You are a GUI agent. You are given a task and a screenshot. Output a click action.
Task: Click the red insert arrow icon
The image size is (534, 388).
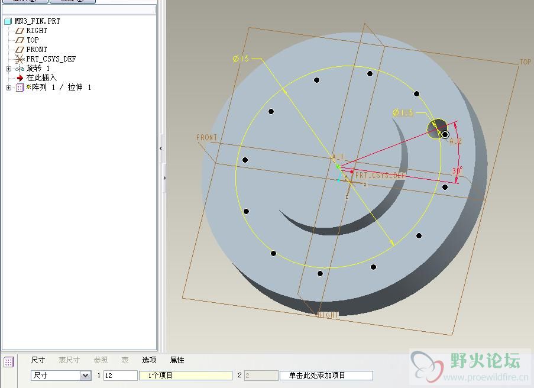coord(20,78)
